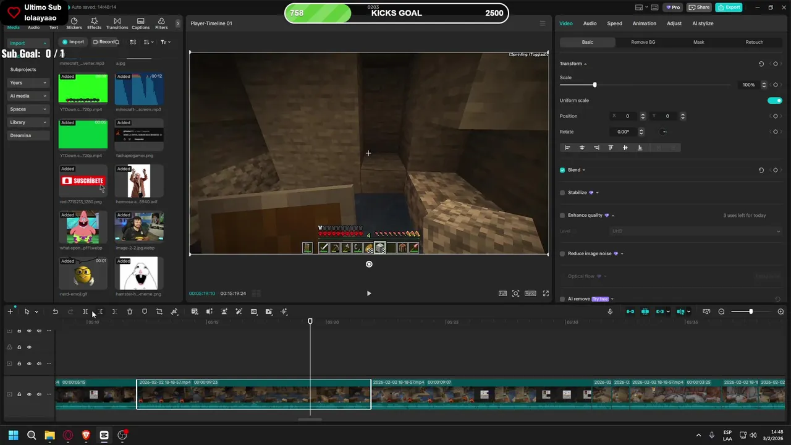Click the add track plus icon

10,311
